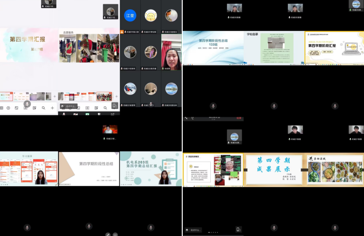Select the live video tile of woman speaking
364x236 pixels.
point(171,52)
